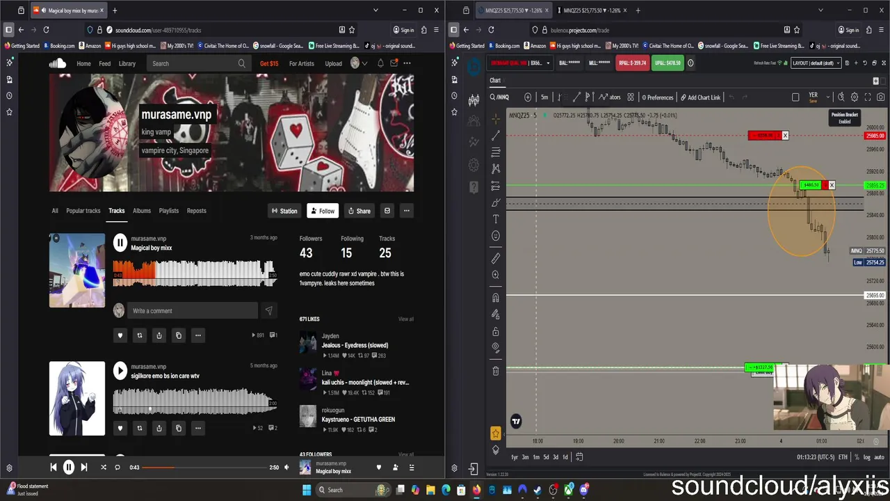Like the Magical boy mixx track
The image size is (890, 501).
[120, 335]
